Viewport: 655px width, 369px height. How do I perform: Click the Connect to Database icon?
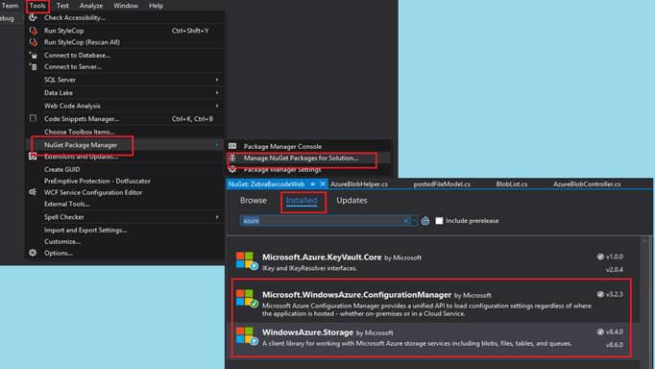33,55
